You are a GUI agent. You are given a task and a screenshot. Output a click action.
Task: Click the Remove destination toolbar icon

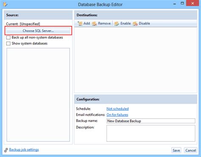95,23
